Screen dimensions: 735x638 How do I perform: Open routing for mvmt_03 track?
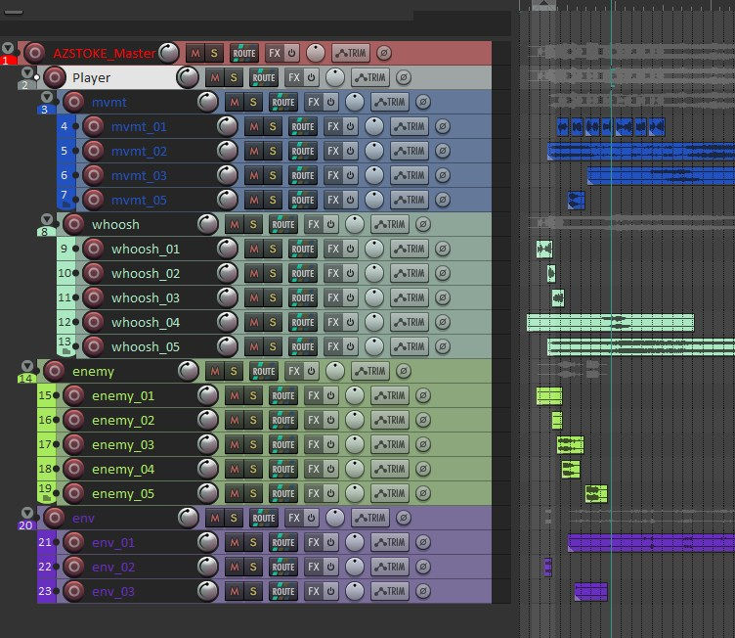(303, 175)
